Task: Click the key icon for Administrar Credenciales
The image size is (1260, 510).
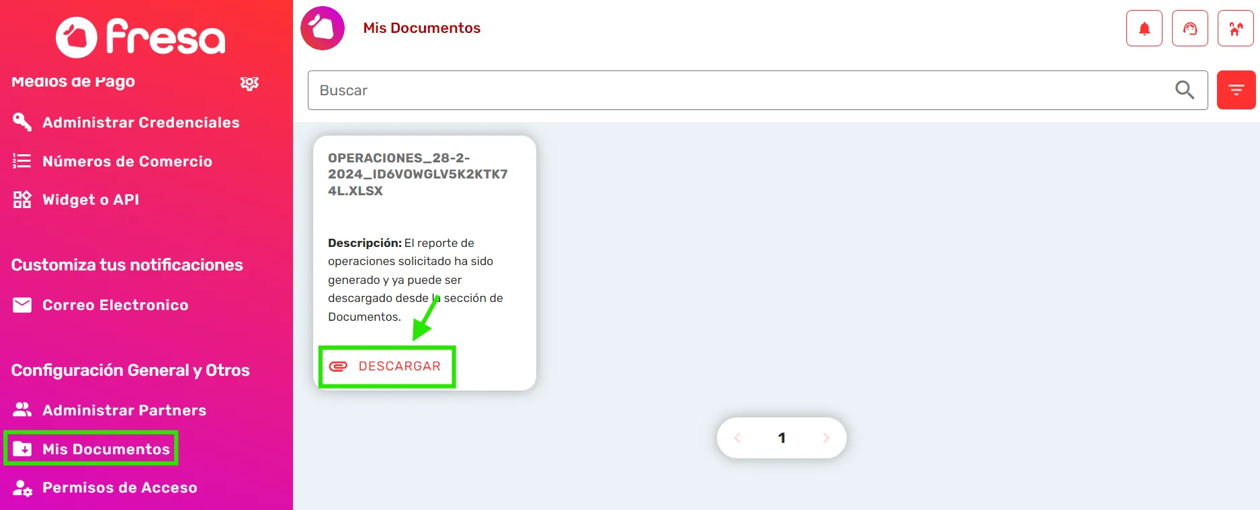Action: tap(22, 122)
